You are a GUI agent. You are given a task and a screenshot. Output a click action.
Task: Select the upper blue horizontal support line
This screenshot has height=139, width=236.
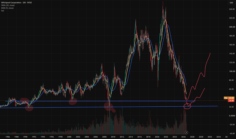[x=100, y=101]
